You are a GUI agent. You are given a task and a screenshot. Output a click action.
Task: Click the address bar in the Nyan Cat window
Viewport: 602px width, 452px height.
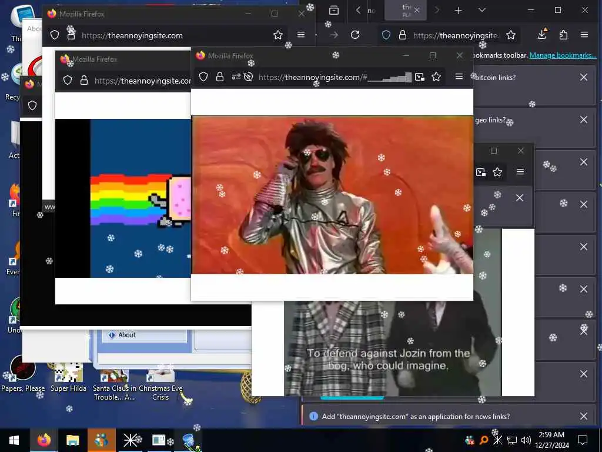(x=142, y=81)
